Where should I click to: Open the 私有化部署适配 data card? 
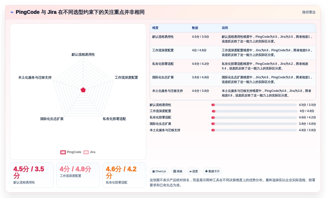(124, 175)
